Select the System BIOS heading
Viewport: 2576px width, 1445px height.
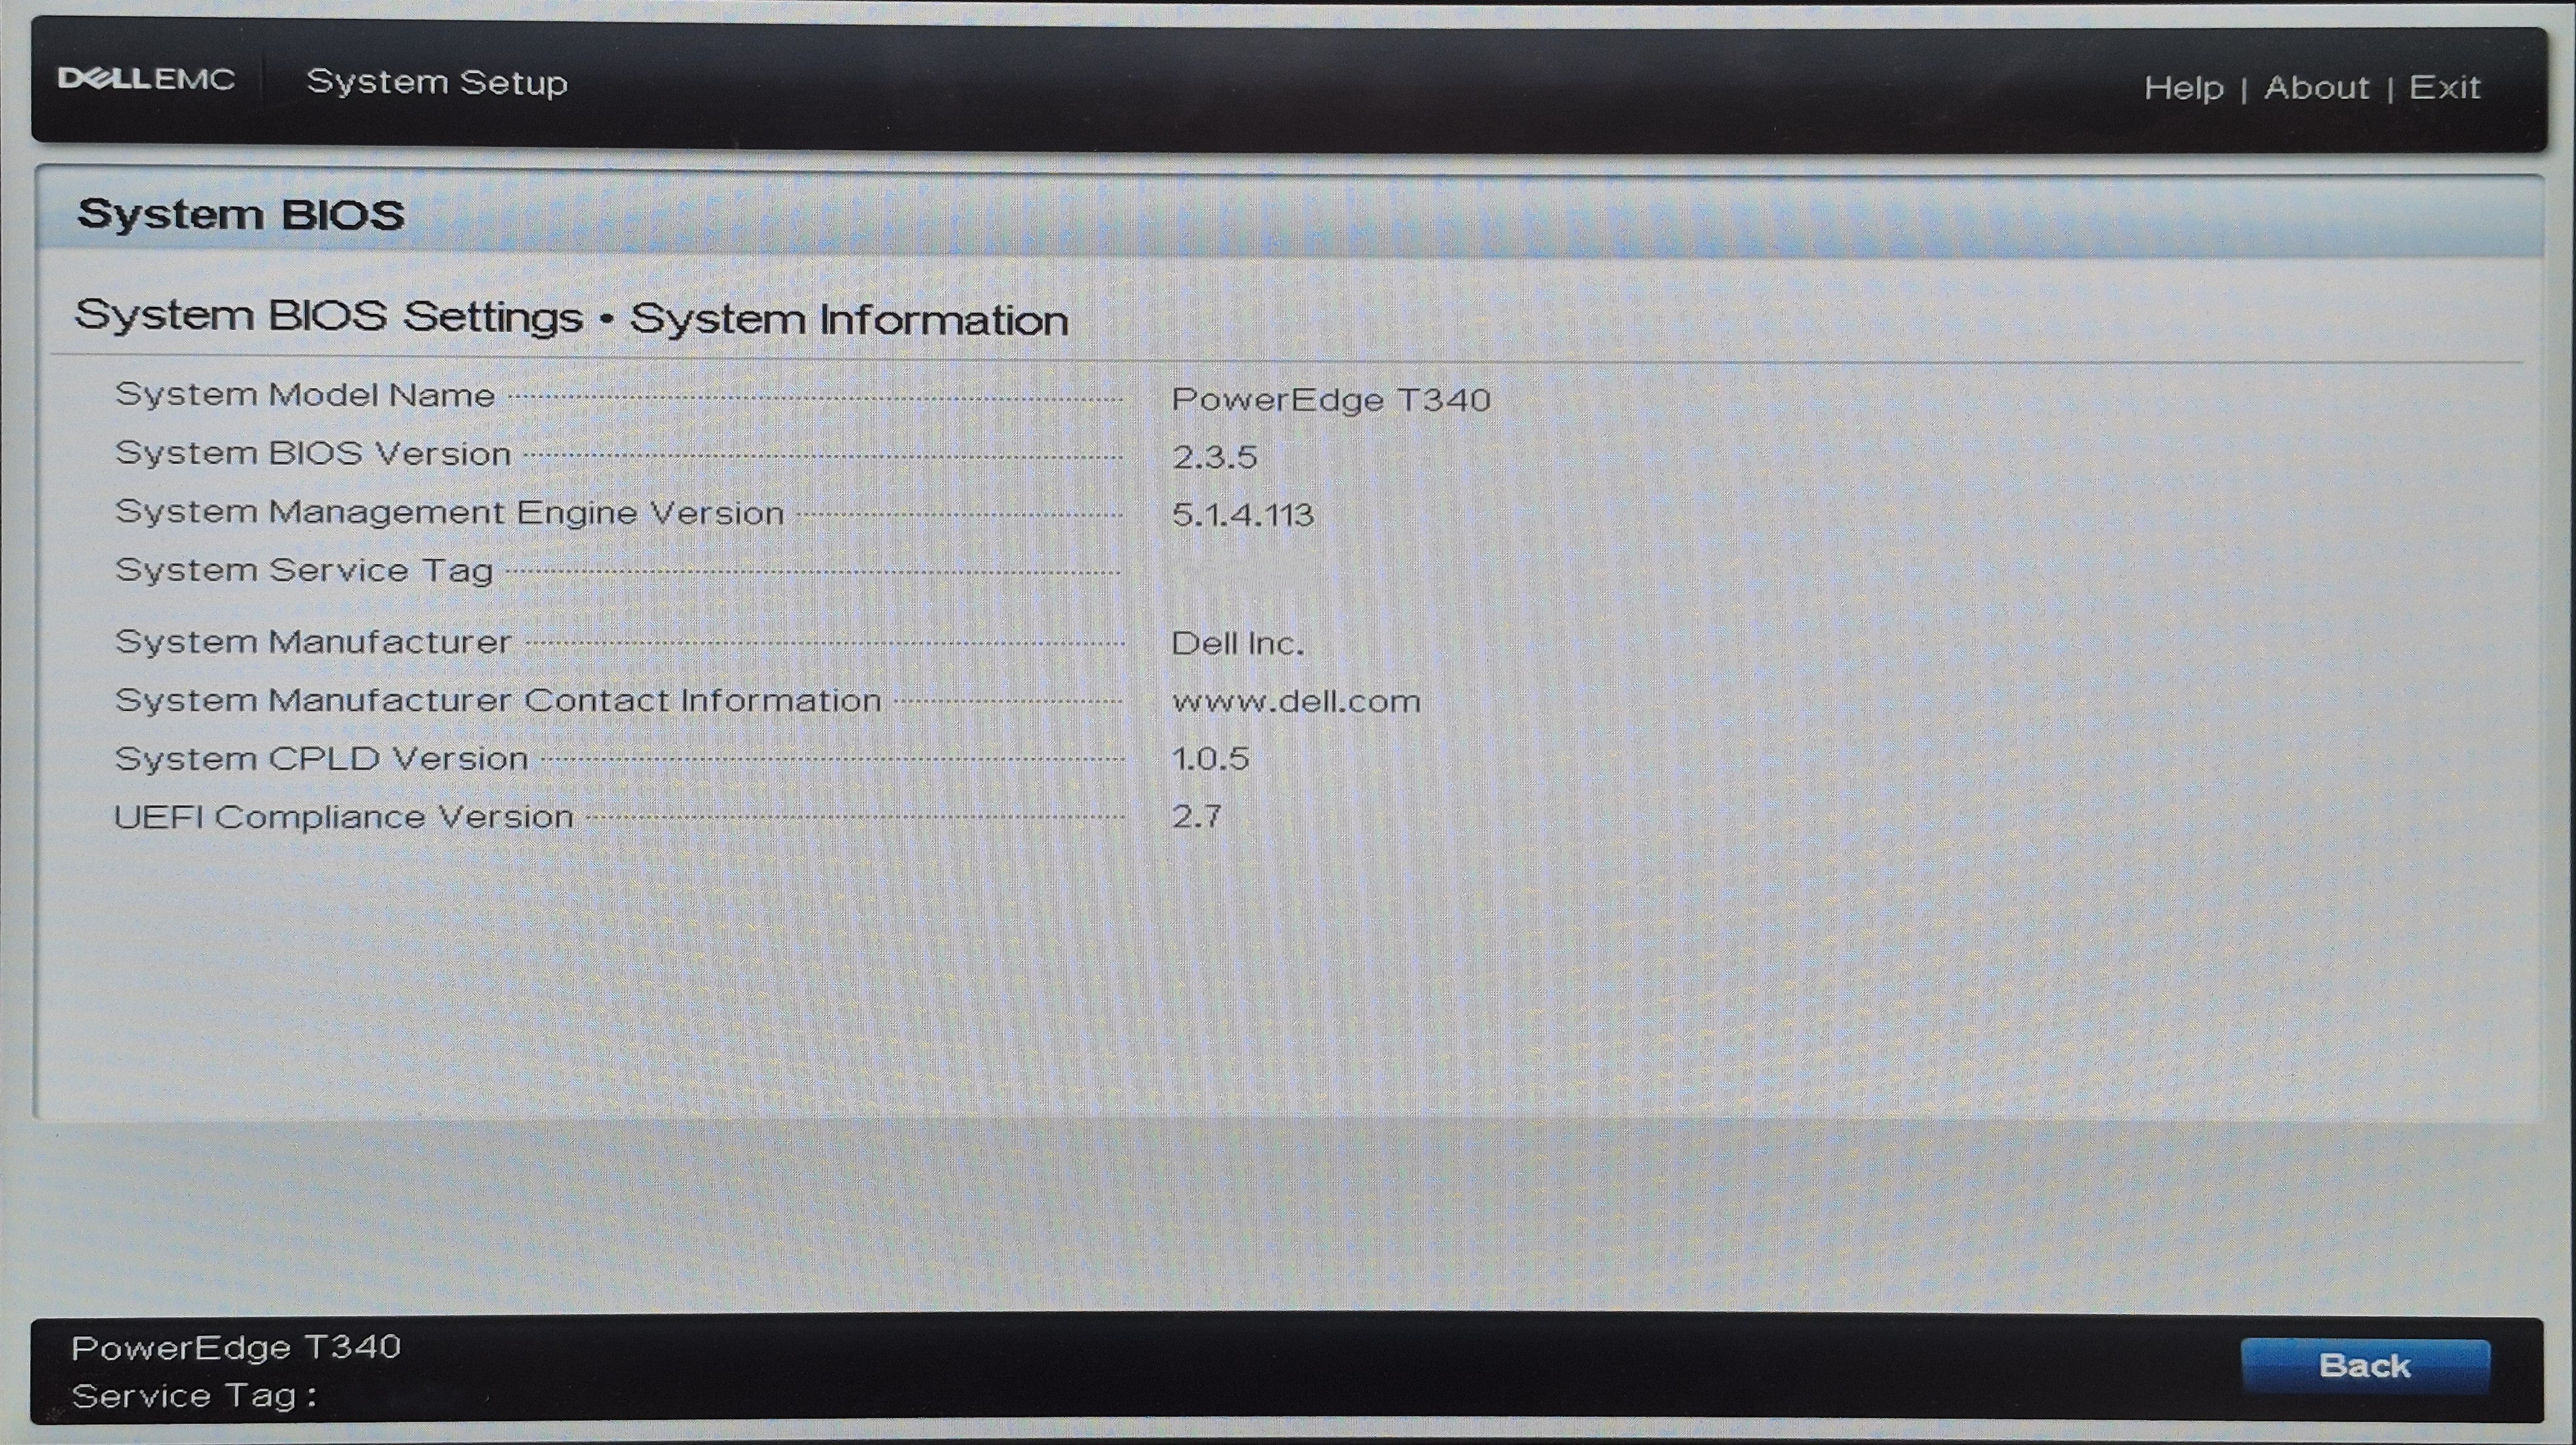pyautogui.click(x=241, y=214)
